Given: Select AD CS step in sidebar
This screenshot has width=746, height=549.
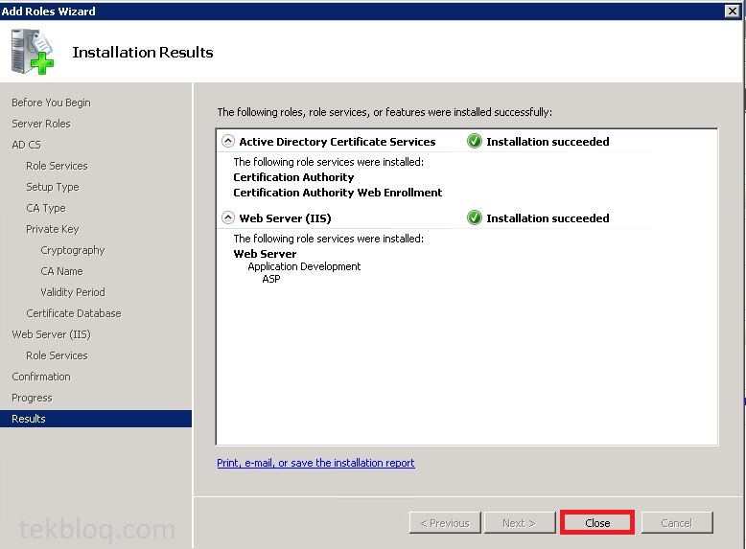Looking at the screenshot, I should [x=26, y=145].
